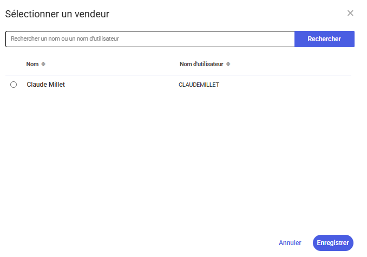Screen dimensions: 367x257
Task: Click the down arrow beside Nom
Action: pos(43,66)
